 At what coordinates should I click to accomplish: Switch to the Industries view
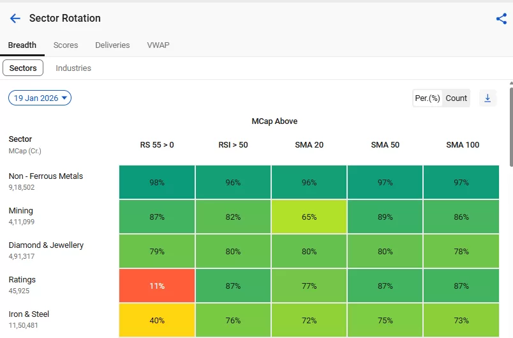(73, 68)
